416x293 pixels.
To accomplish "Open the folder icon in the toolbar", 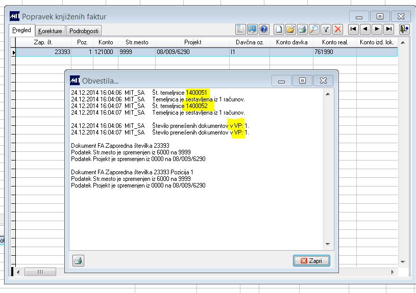I will [x=290, y=29].
